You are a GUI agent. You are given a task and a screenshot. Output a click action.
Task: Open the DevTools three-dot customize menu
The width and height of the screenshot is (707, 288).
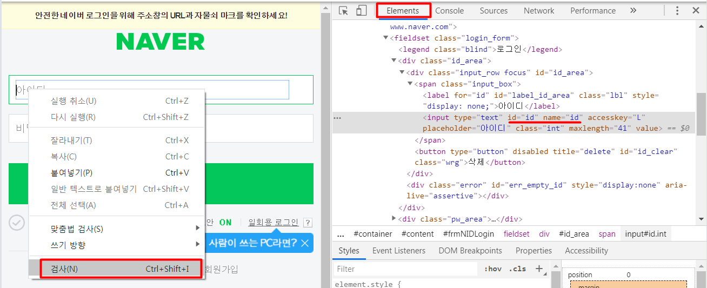coord(677,11)
